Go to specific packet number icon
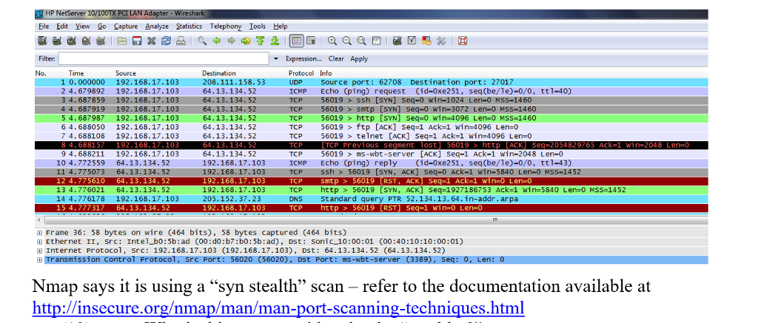 pyautogui.click(x=246, y=41)
